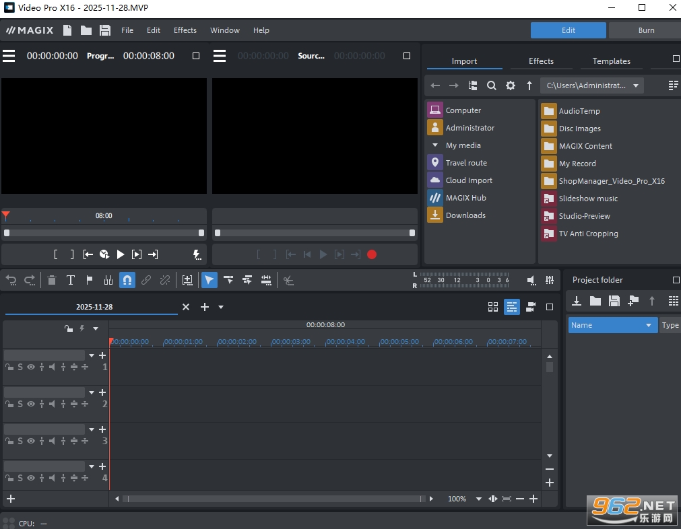
Task: Toggle the magnet snapping tool
Action: pyautogui.click(x=127, y=281)
